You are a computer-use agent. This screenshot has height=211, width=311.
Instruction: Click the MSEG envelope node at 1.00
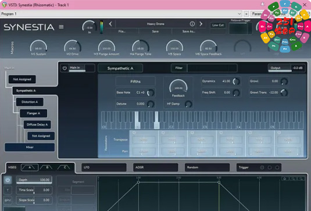[x=138, y=182]
